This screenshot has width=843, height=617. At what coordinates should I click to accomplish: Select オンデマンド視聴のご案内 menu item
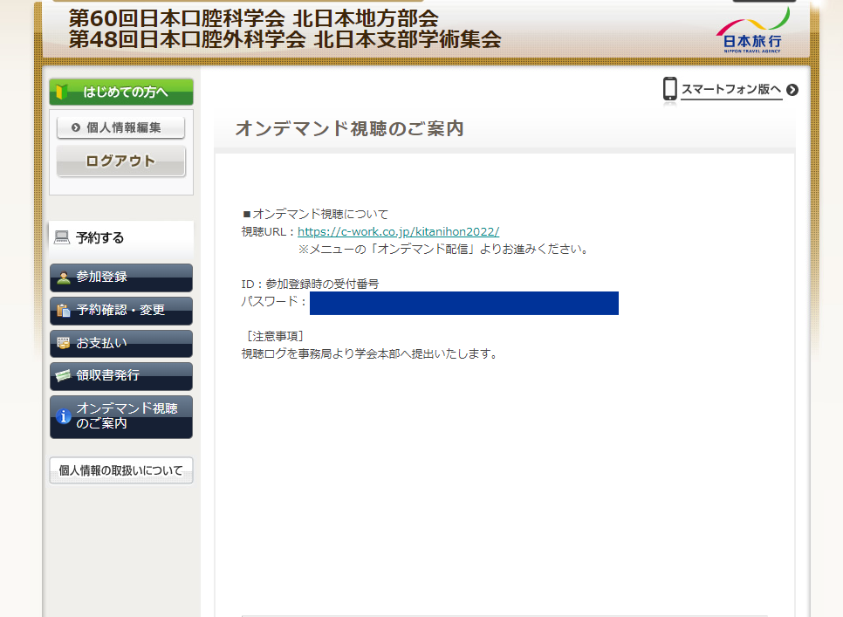(x=121, y=417)
